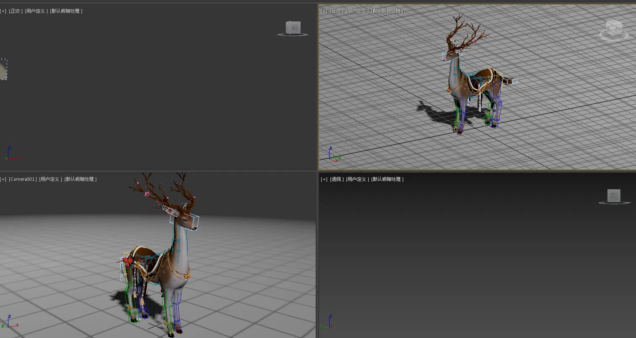Open [默认明暗处理] shading menu in perspective viewport
This screenshot has height=338, width=636.
point(387,179)
